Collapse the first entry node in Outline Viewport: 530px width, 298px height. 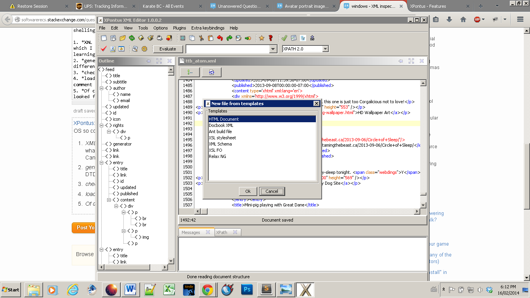coord(101,163)
